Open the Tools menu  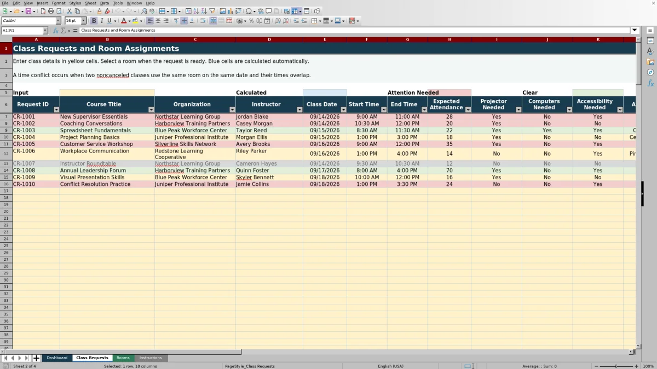(118, 3)
